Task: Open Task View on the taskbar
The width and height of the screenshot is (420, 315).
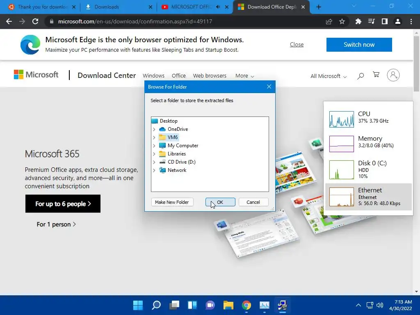Action: pos(174,305)
